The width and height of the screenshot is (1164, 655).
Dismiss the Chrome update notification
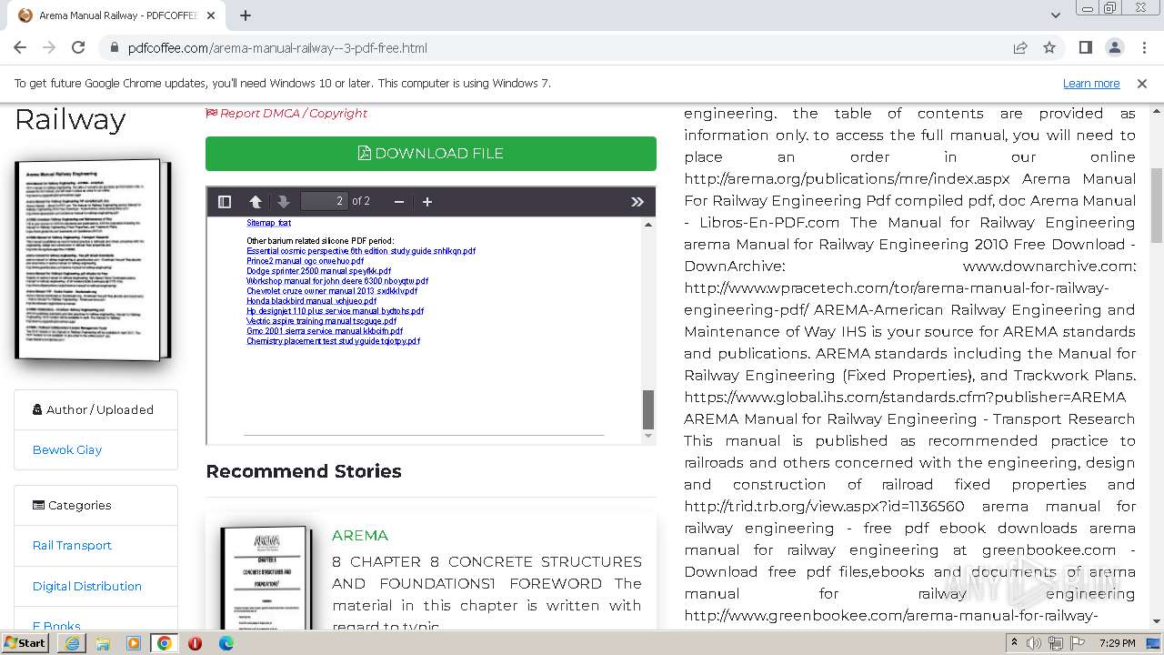click(x=1142, y=83)
